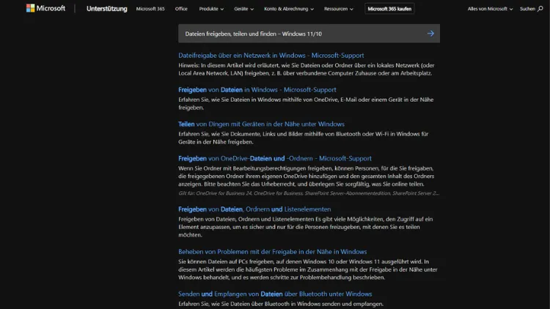Click text 'Gilt für: OneDrive for Business'
This screenshot has width=550, height=309.
click(x=309, y=193)
